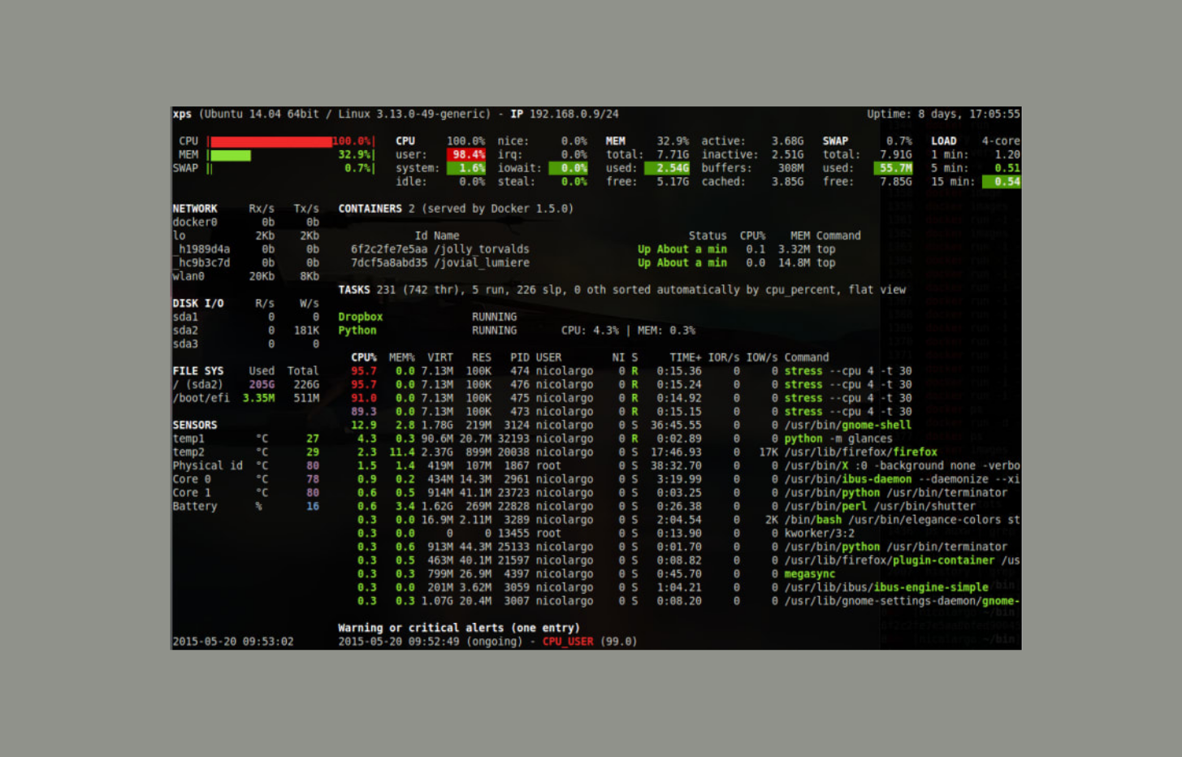Screen dimensions: 1182x757
Task: Select the Dropbox monitored process entry
Action: coord(427,317)
